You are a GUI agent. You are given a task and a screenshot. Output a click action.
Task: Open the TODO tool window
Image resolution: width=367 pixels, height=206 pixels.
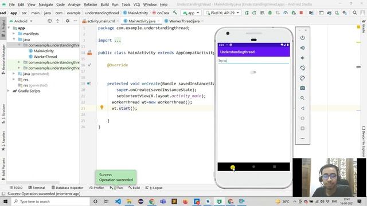click(x=16, y=188)
